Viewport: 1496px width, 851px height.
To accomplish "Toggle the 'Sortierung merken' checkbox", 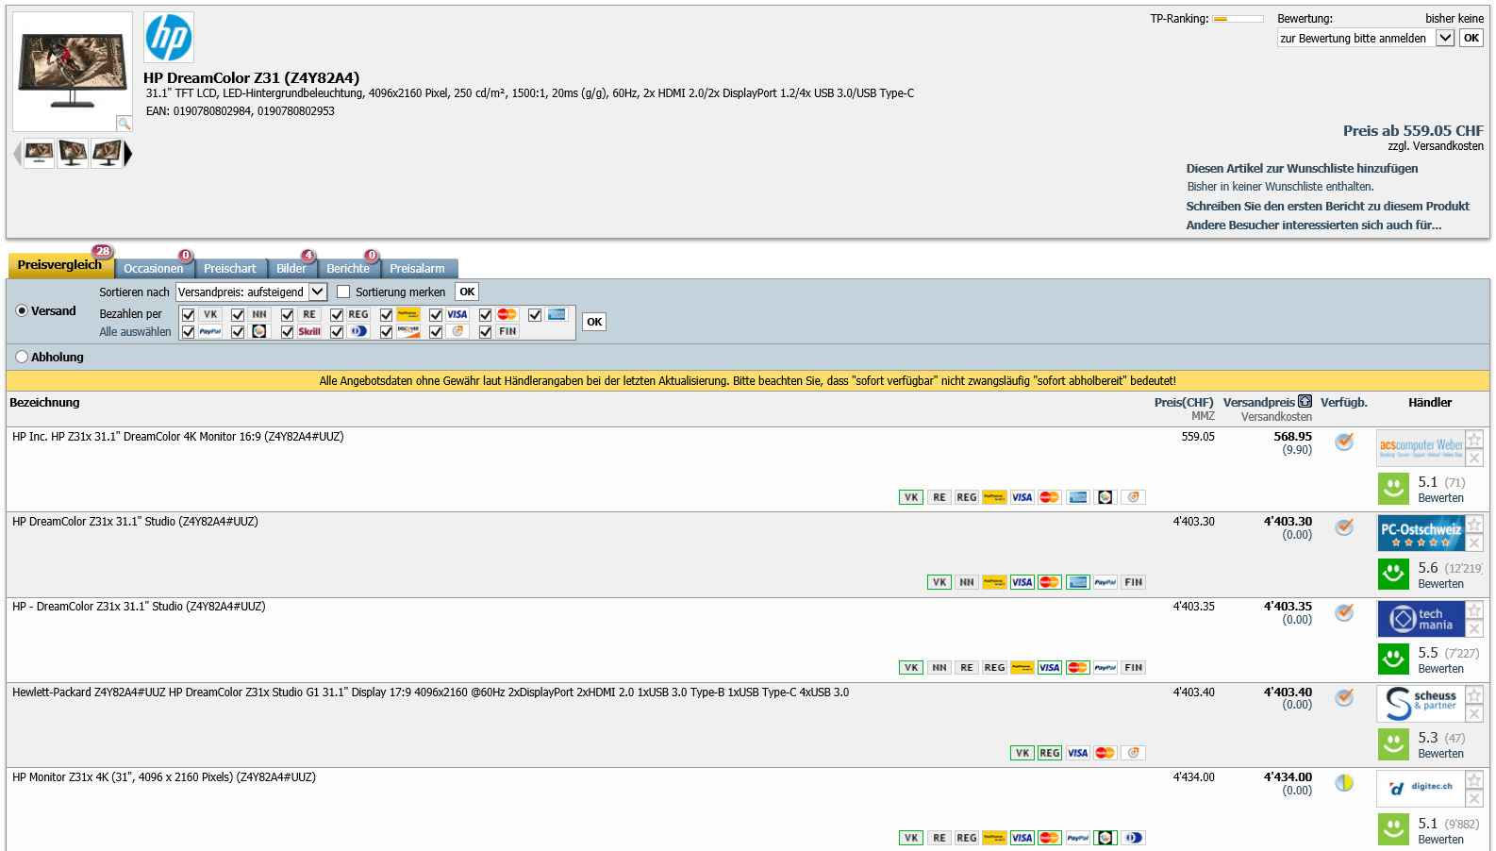I will [x=343, y=292].
